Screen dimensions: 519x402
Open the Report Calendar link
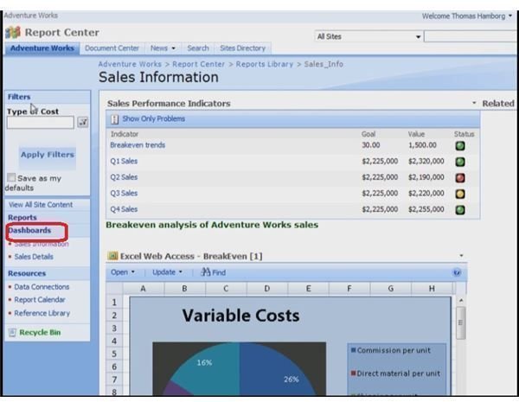coord(40,300)
